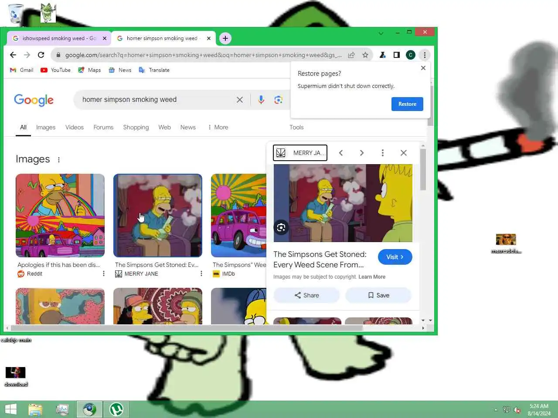Image resolution: width=558 pixels, height=418 pixels.
Task: Click the Share button in preview
Action: coord(306,295)
